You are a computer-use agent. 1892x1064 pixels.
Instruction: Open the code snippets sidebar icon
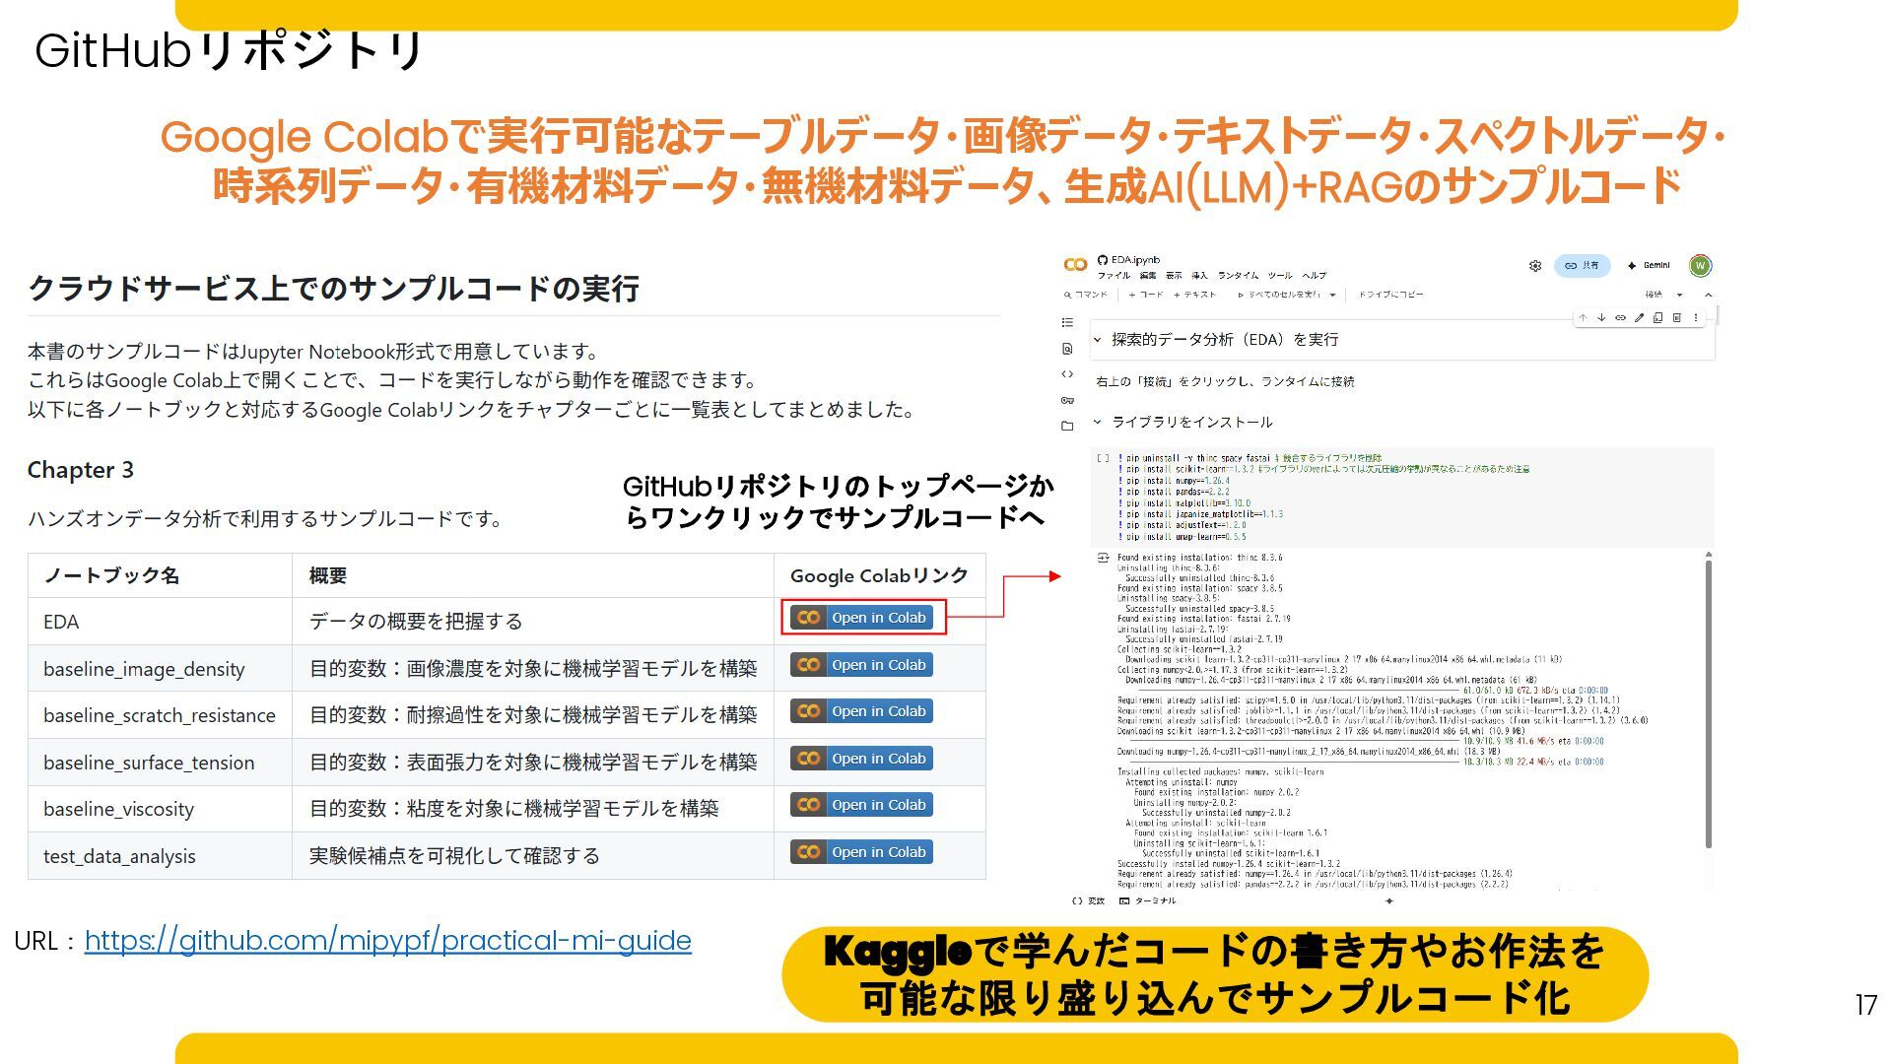pos(1067,374)
